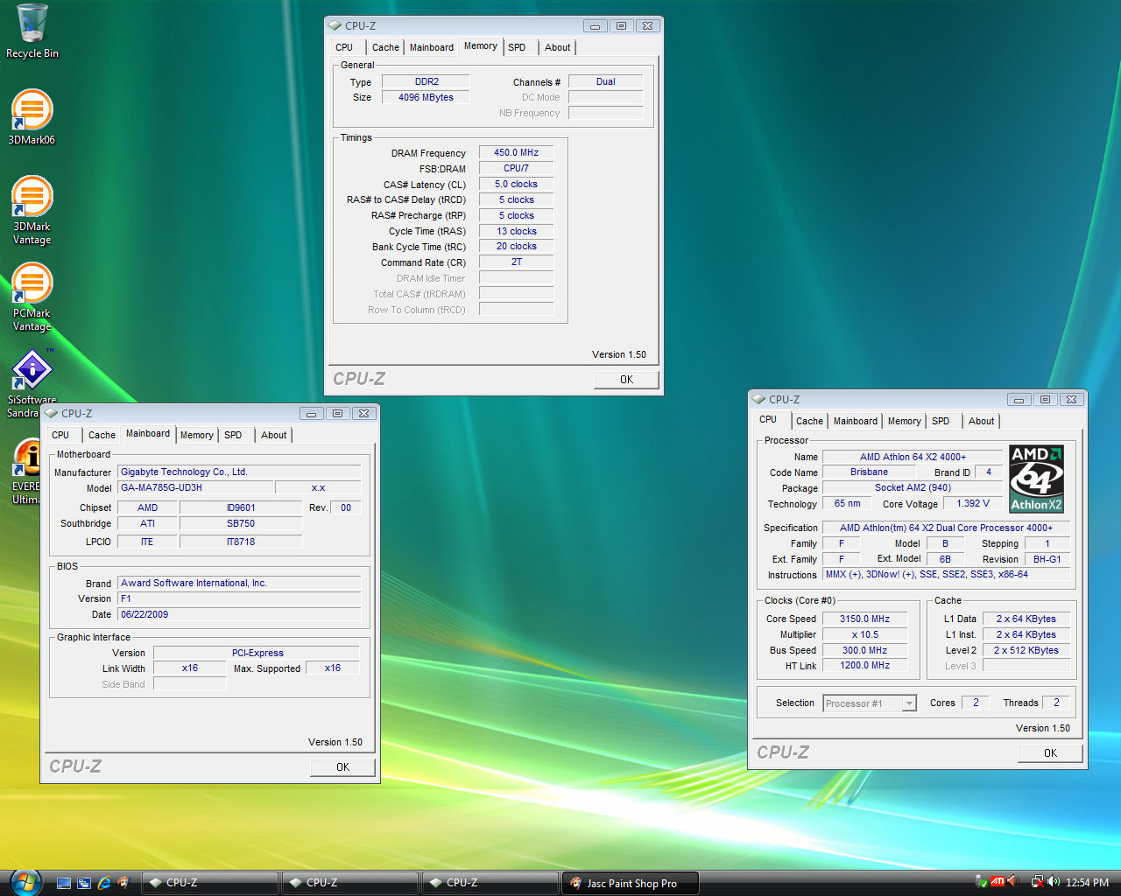This screenshot has height=896, width=1121.
Task: Click the network connection tray icon
Action: pyautogui.click(x=1037, y=882)
